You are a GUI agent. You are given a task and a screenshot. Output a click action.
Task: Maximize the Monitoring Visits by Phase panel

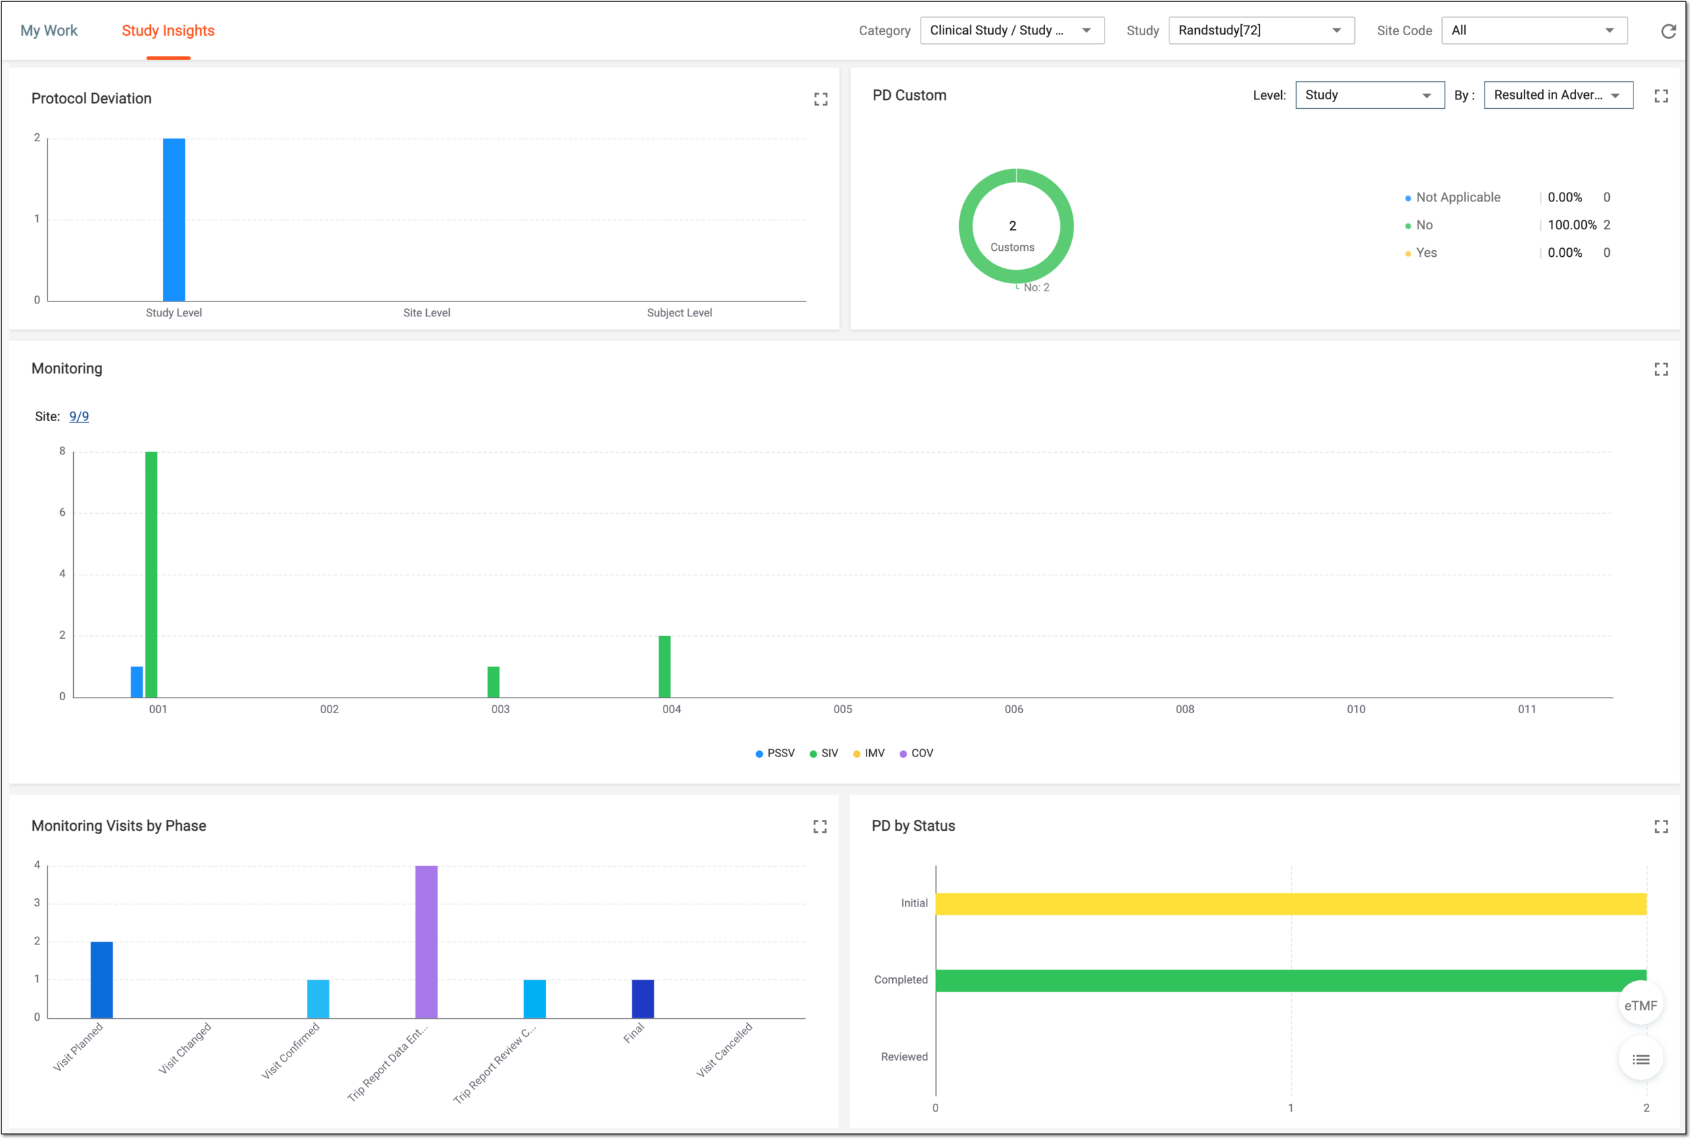click(820, 827)
